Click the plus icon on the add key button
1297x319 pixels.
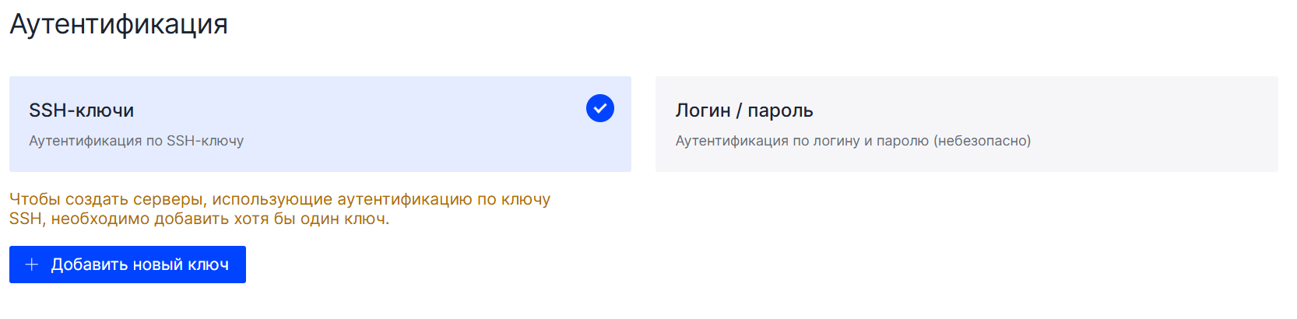click(32, 265)
